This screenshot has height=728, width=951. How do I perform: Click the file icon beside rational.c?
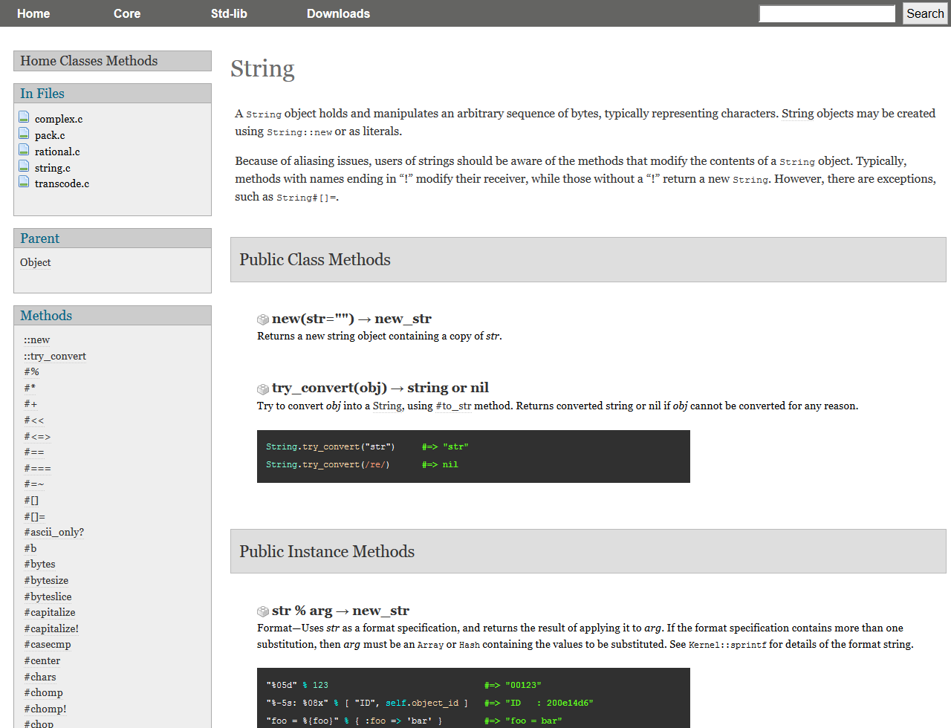pos(24,150)
